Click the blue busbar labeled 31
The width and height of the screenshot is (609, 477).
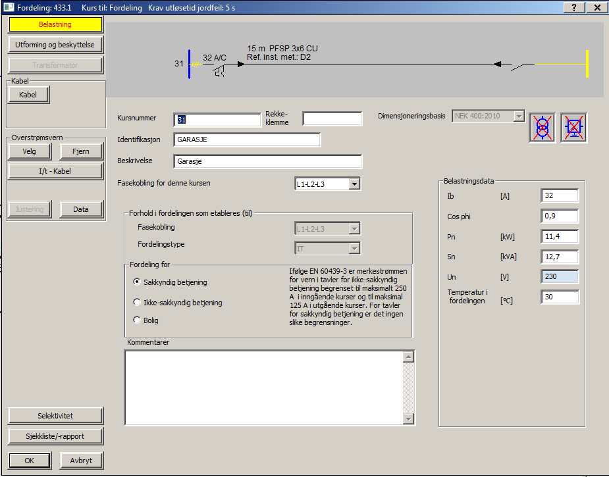[x=189, y=64]
